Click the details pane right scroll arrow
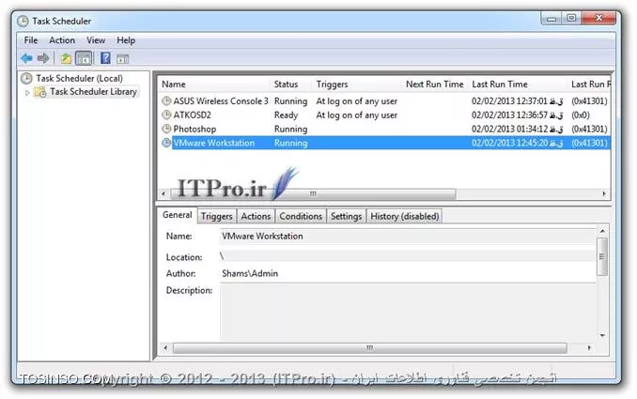 click(x=589, y=348)
